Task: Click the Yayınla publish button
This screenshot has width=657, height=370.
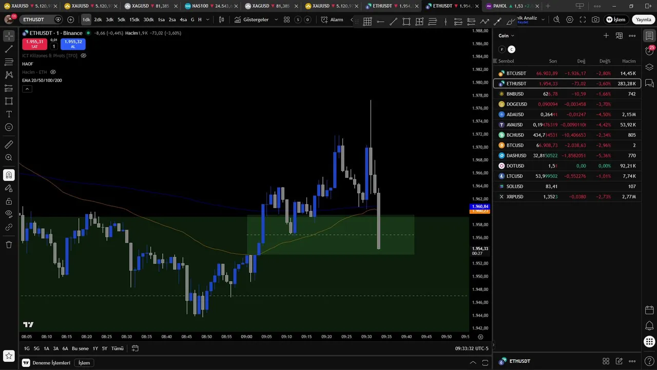Action: pos(643,20)
